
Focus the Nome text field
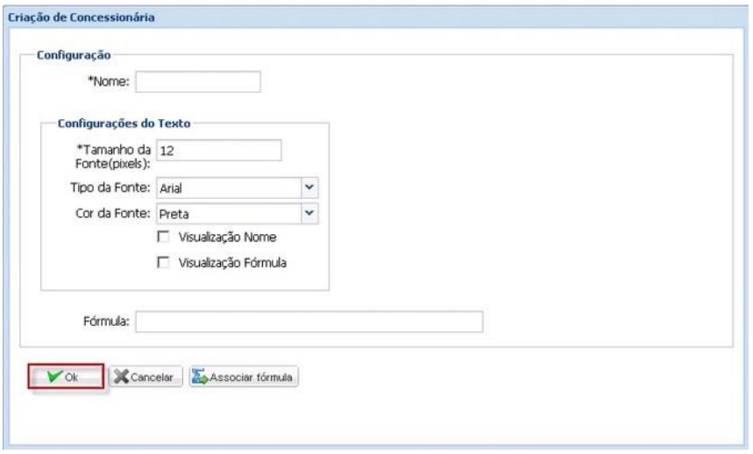pyautogui.click(x=198, y=82)
